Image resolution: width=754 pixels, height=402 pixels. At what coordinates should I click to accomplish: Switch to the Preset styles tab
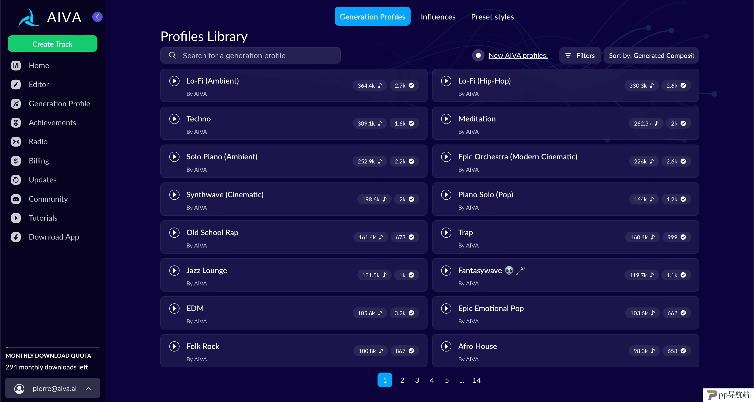tap(492, 17)
